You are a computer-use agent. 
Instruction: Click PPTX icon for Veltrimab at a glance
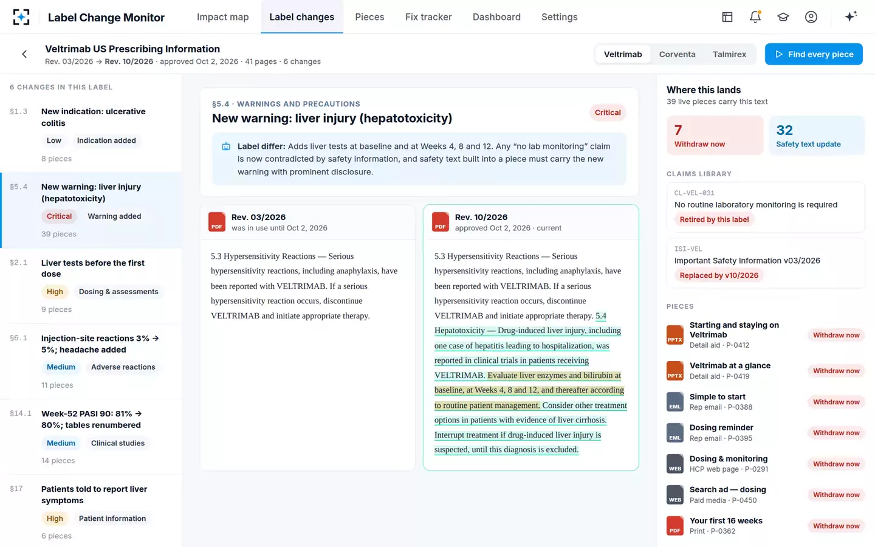[675, 371]
